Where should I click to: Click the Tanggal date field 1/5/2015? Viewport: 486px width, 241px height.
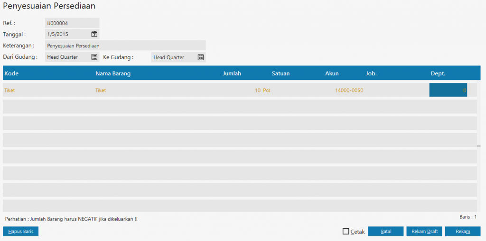tap(67, 34)
